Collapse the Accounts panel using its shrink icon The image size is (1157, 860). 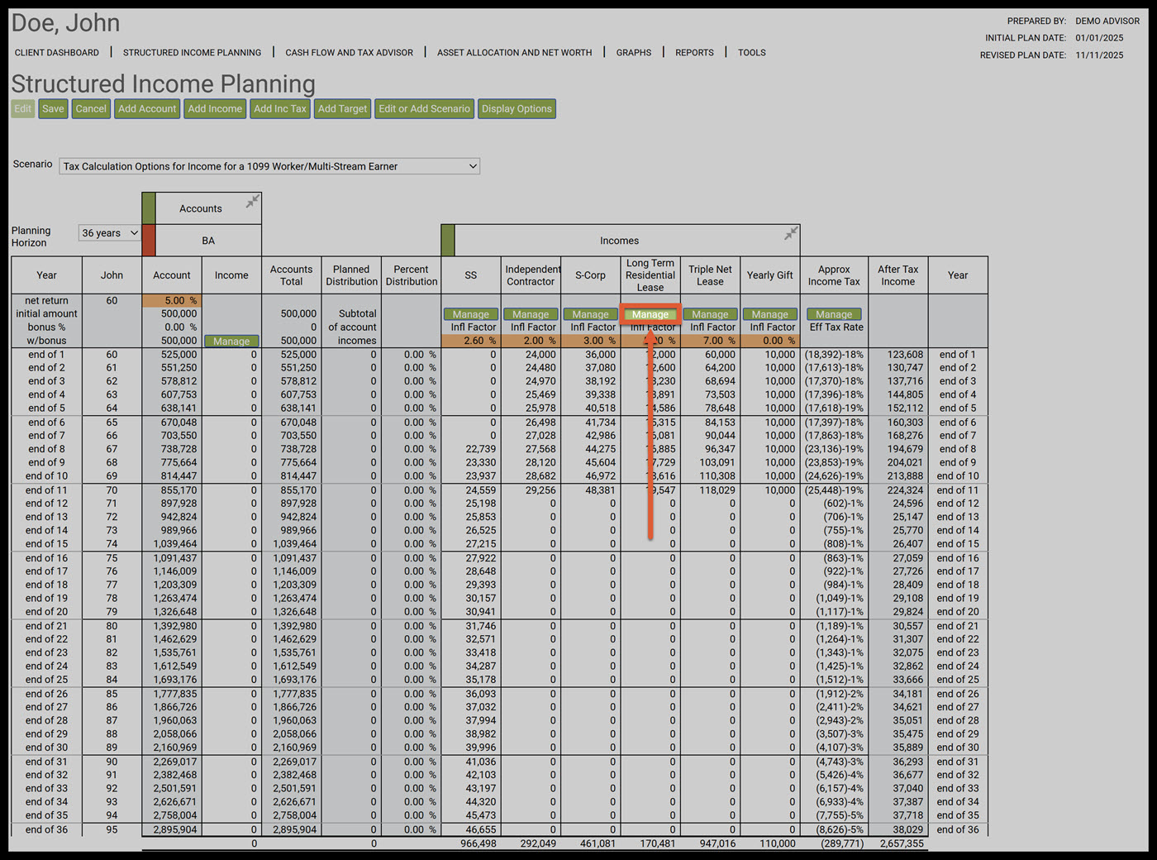[x=253, y=201]
